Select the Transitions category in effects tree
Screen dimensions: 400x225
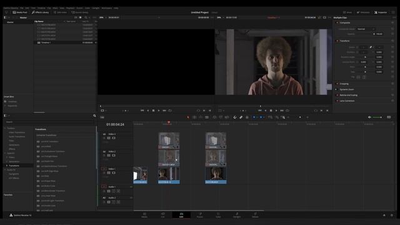pyautogui.click(x=14, y=166)
